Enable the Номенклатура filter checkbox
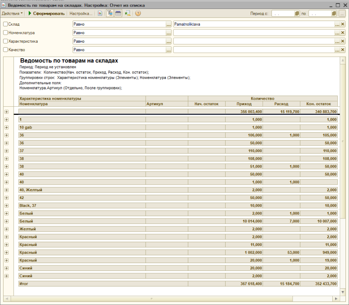 point(5,33)
